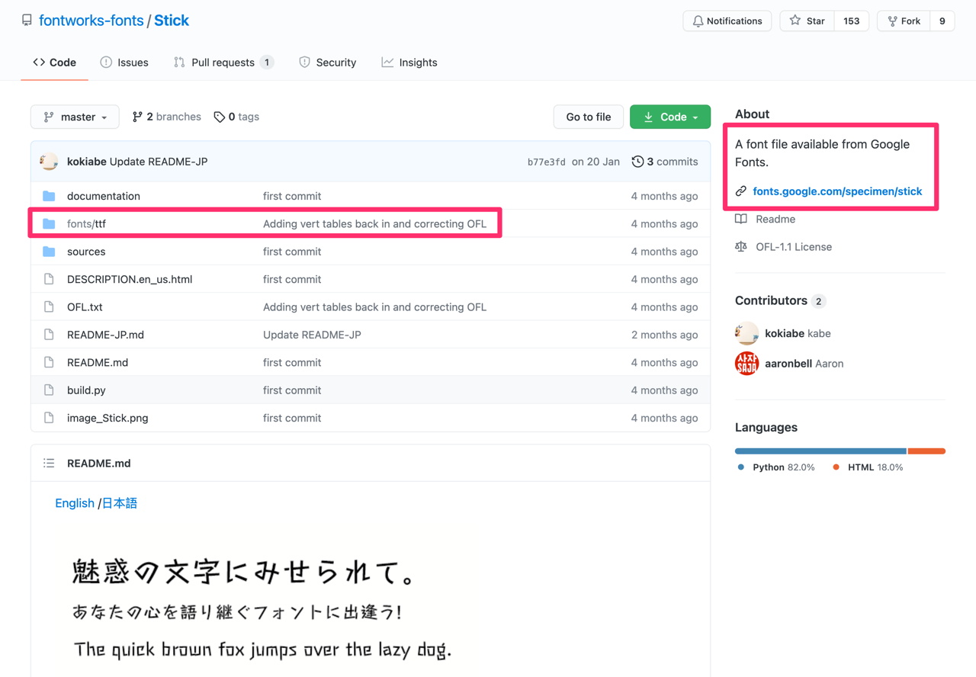Open the sources folder

86,252
